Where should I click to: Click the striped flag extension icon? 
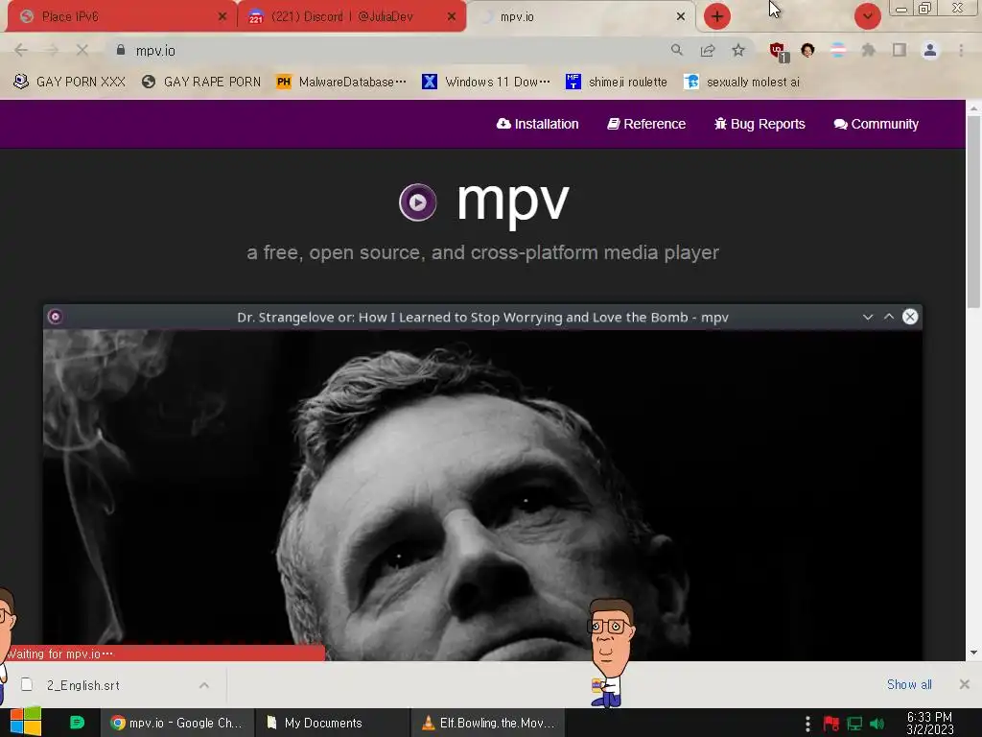pos(838,50)
